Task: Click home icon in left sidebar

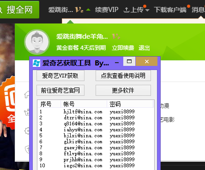Action: [27, 94]
